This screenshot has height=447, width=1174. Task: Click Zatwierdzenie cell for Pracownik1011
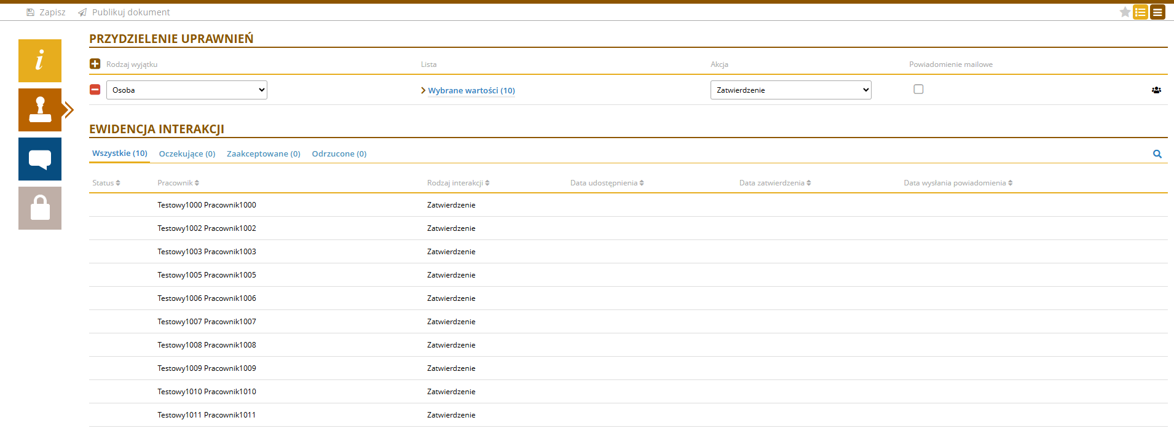click(451, 415)
